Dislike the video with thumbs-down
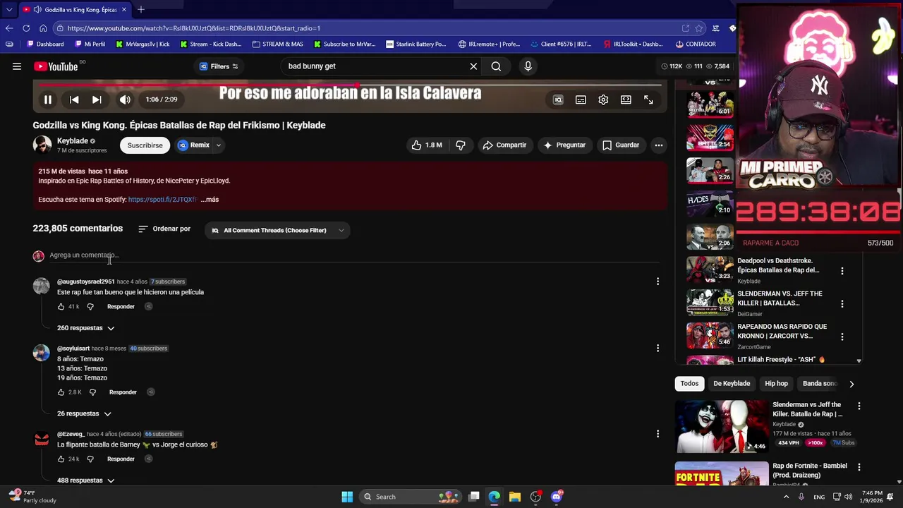 coord(461,145)
